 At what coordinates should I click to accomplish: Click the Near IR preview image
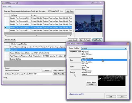(112, 81)
